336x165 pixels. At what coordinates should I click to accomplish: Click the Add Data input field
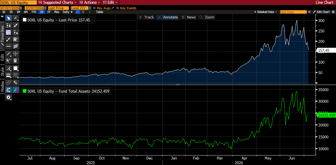point(293,12)
